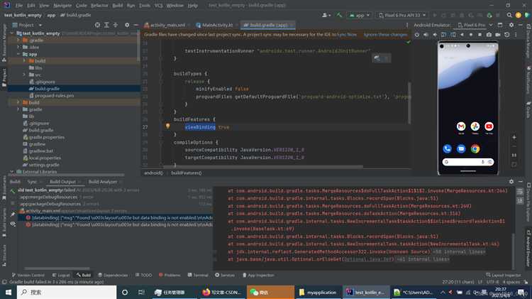Screen dimensions: 532x299
Task: Take emulator screenshot with camera icon
Action: tap(489, 35)
